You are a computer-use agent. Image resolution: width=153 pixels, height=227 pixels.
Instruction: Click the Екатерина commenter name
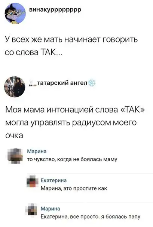pyautogui.click(x=54, y=180)
